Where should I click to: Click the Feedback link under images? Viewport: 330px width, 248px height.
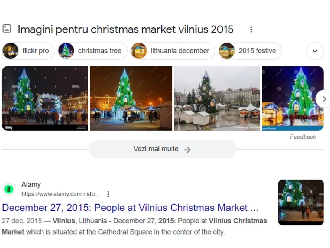coord(303,137)
